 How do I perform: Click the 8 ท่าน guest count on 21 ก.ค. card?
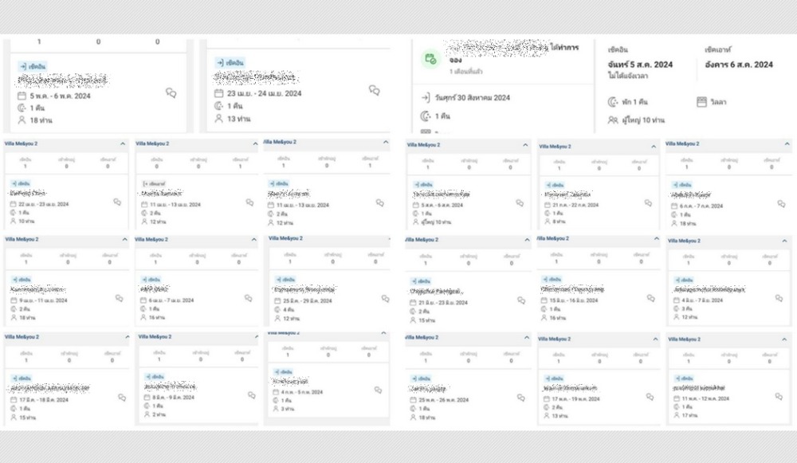coord(559,222)
